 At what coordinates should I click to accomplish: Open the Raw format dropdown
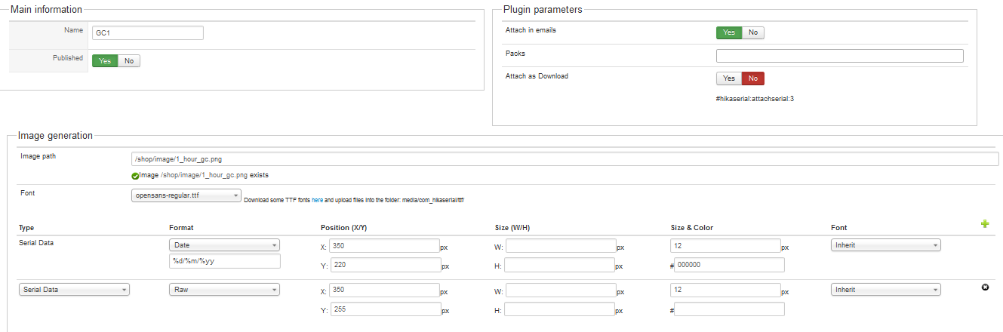[224, 290]
